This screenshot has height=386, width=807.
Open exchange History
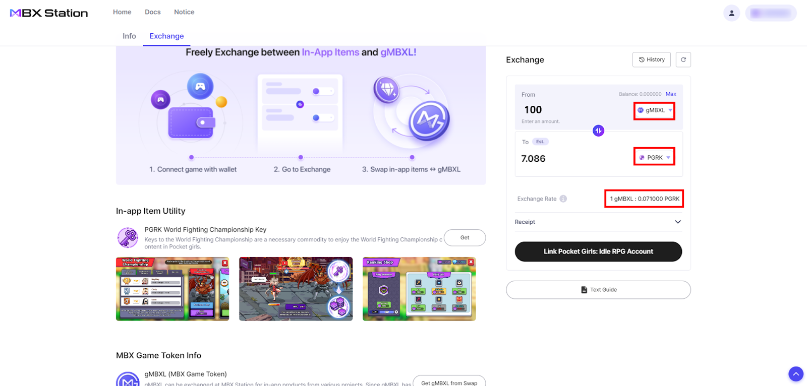coord(651,59)
